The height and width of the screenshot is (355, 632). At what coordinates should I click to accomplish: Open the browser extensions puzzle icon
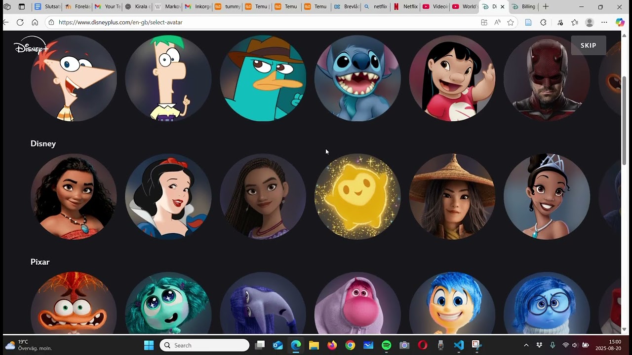tap(543, 22)
